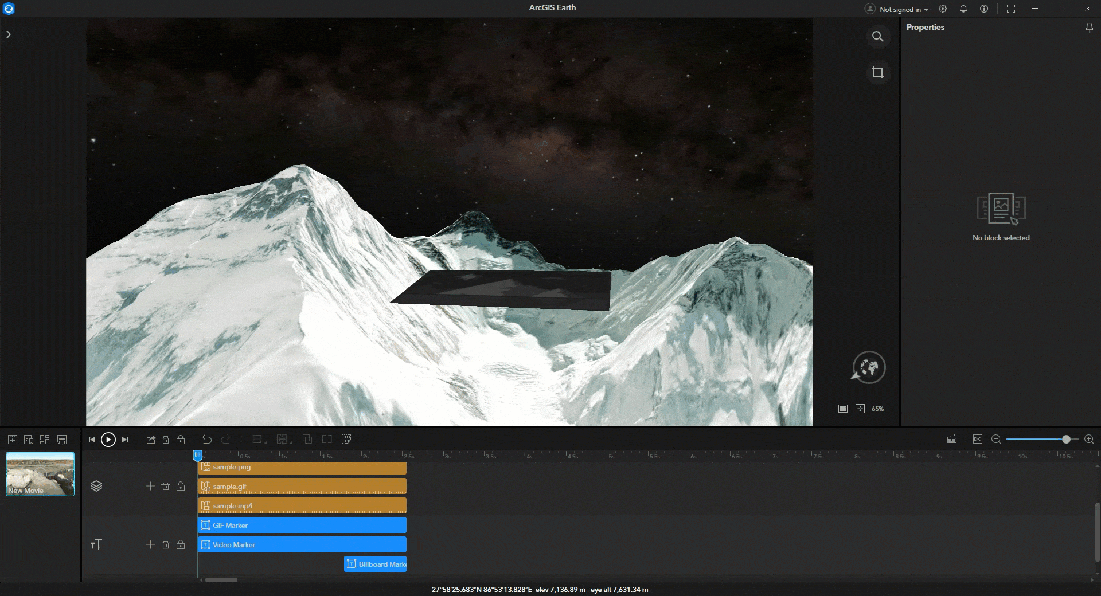
Task: Open the map search tool
Action: click(878, 37)
